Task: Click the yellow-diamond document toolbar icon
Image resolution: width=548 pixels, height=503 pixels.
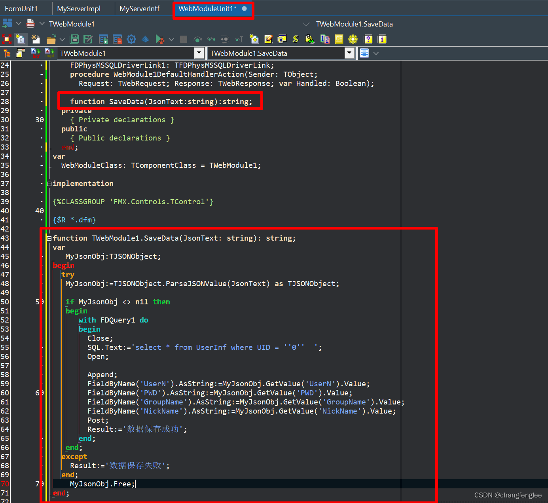Action: pos(254,39)
